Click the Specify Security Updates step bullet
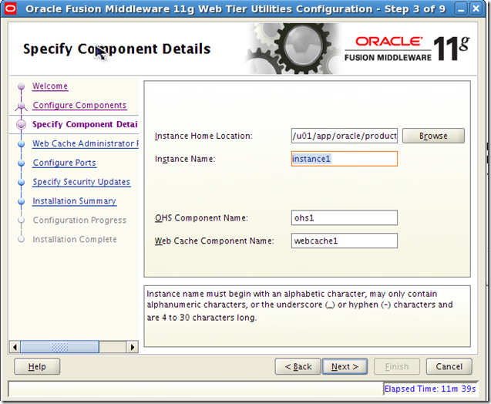 click(x=22, y=182)
